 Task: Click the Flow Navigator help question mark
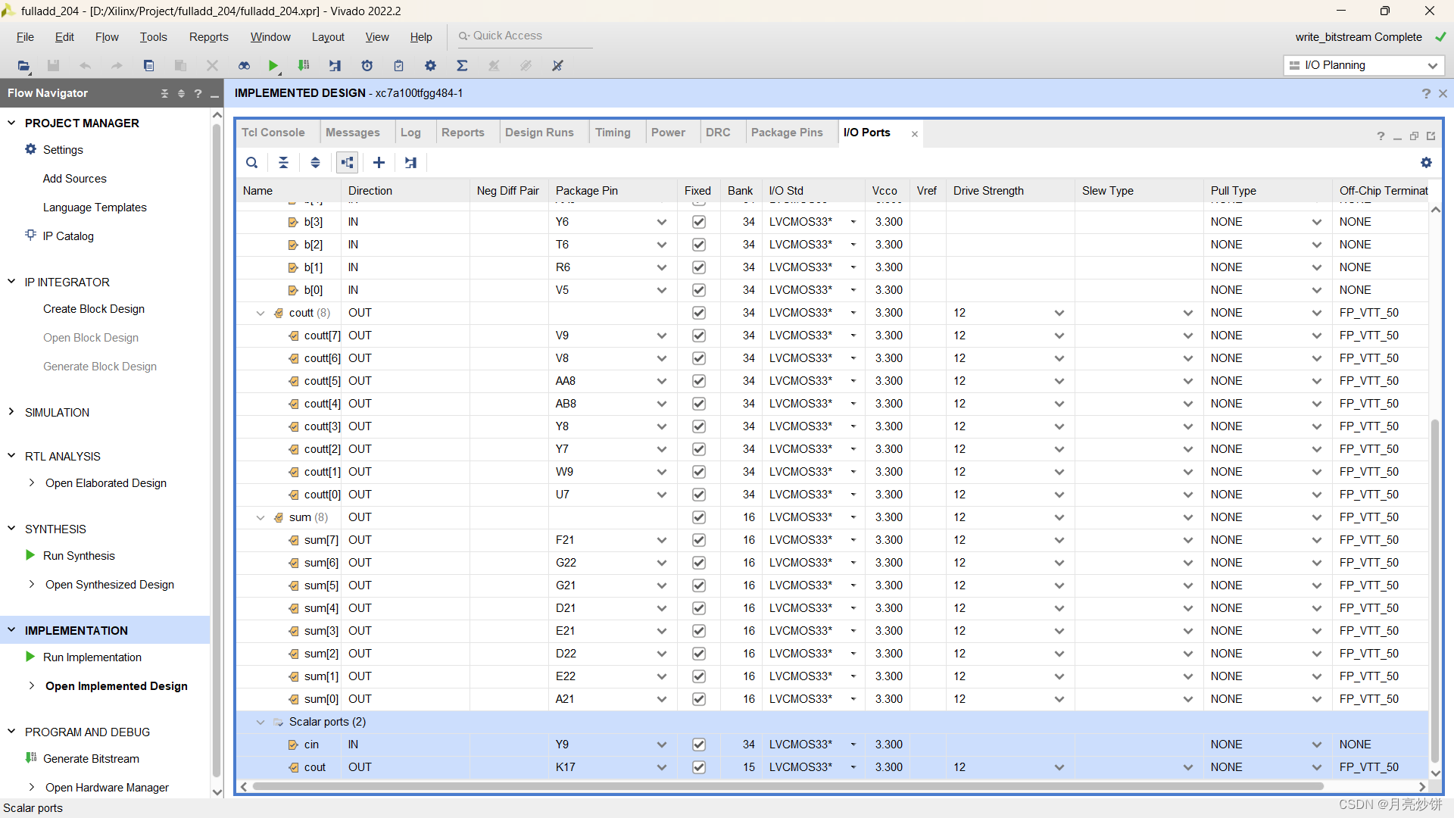pos(198,93)
